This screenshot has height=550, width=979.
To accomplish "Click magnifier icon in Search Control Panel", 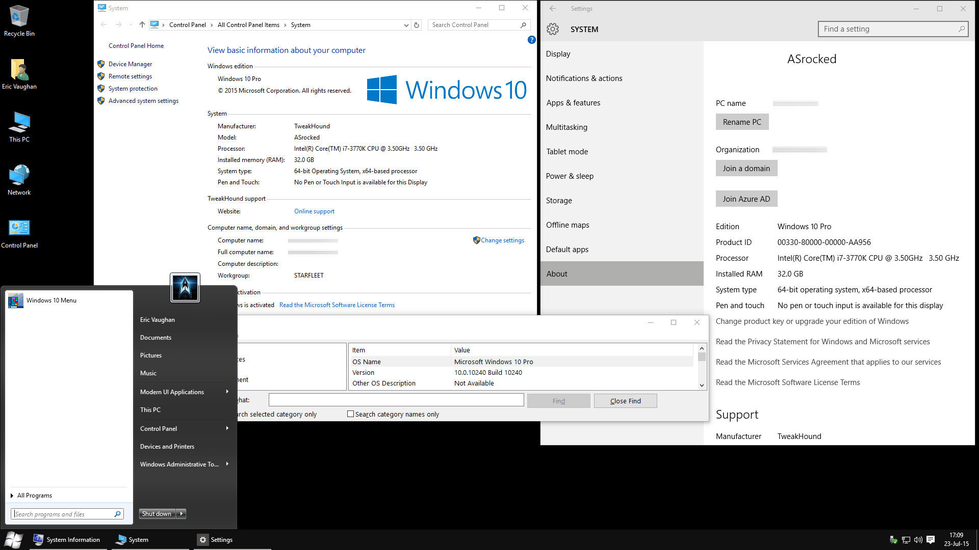I will (x=523, y=25).
